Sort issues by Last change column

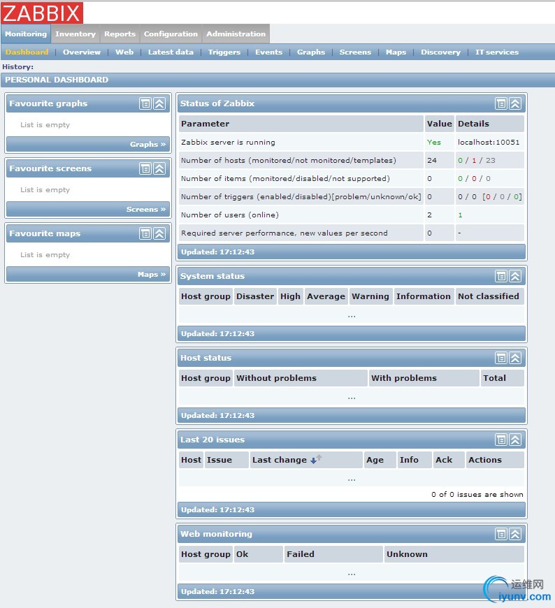[x=279, y=460]
